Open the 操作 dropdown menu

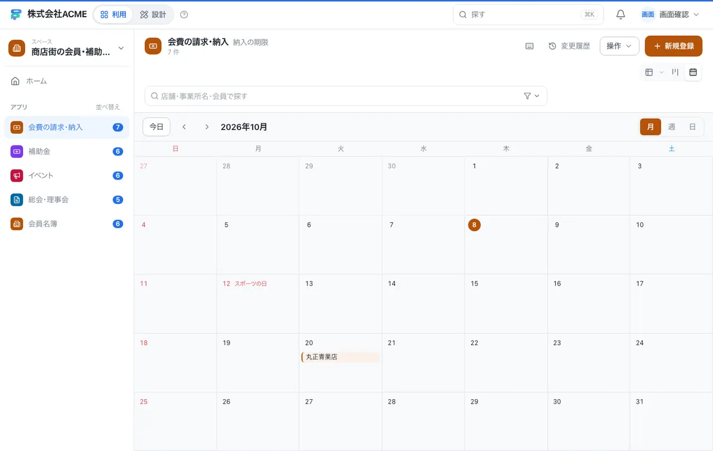pyautogui.click(x=619, y=46)
